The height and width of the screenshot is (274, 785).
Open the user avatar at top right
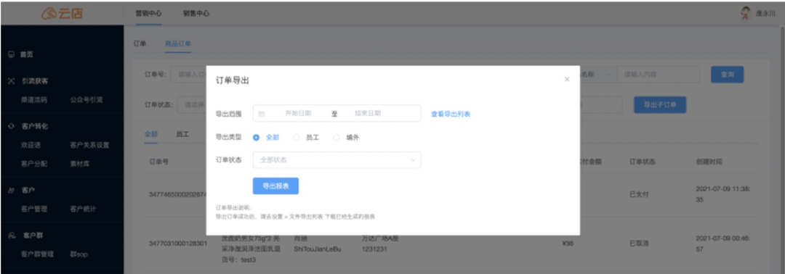click(746, 14)
